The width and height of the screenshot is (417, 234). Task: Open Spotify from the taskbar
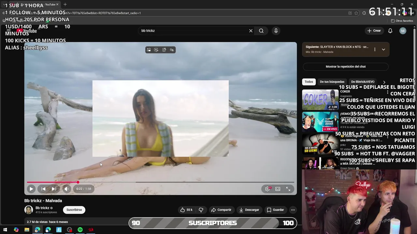pyautogui.click(x=80, y=230)
